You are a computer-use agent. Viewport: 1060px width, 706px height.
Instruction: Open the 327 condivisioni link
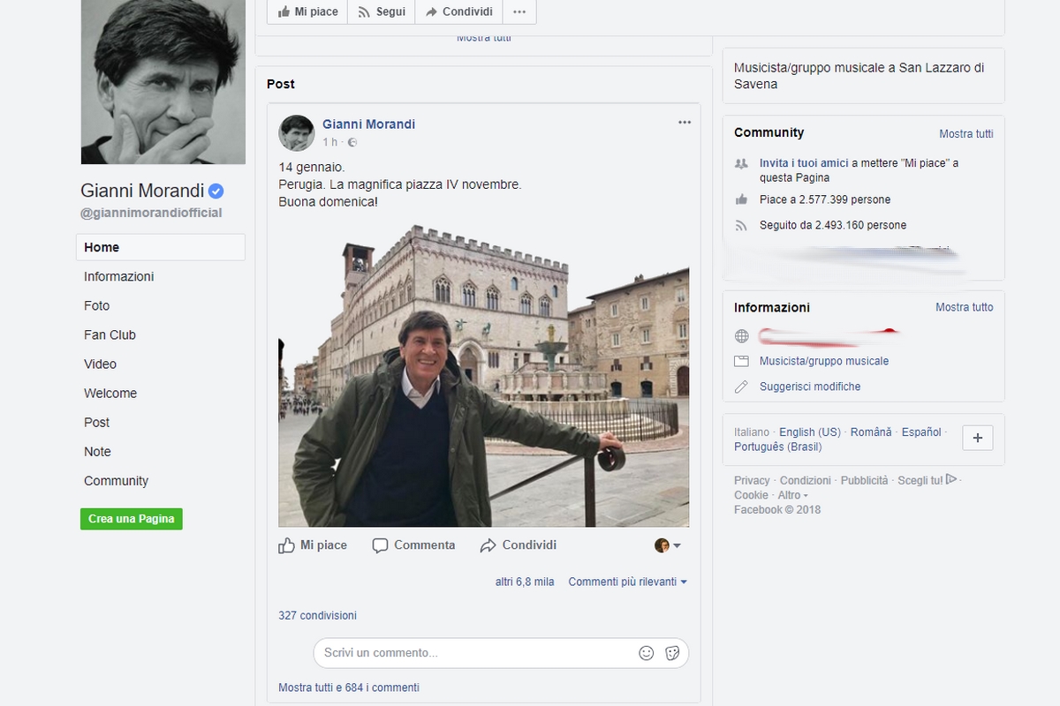[318, 615]
